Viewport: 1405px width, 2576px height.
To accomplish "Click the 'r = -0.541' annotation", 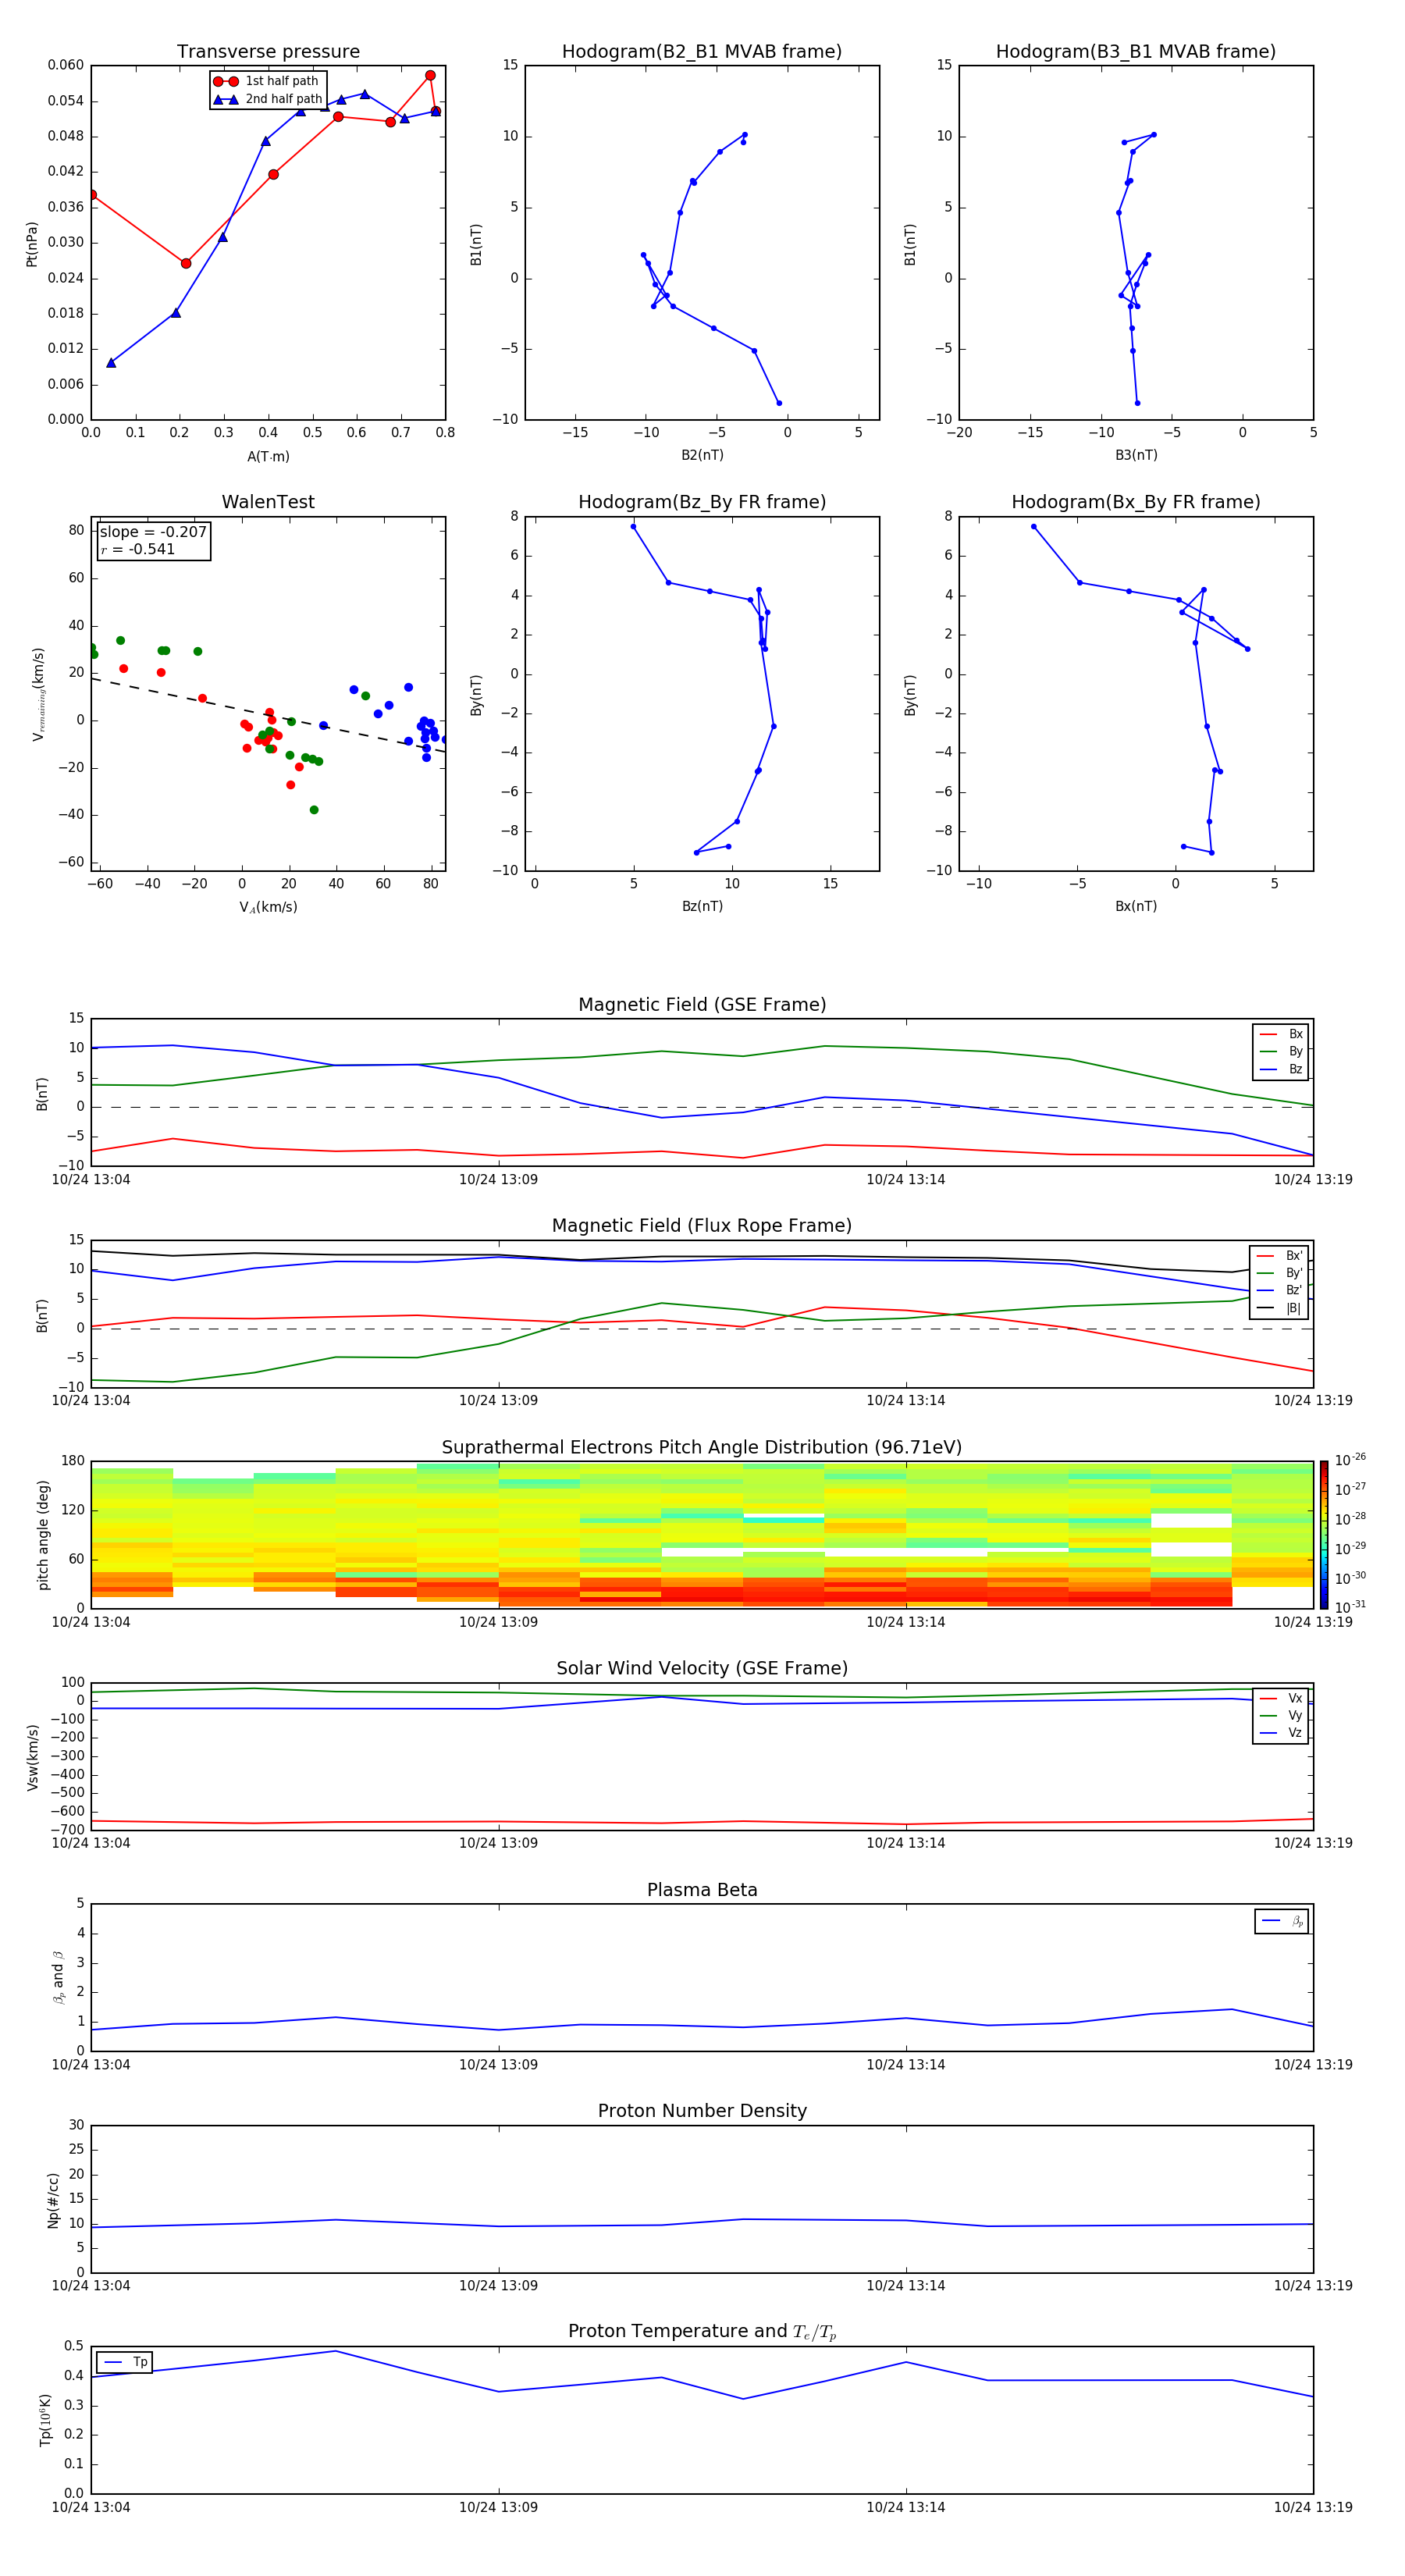I will point(138,549).
